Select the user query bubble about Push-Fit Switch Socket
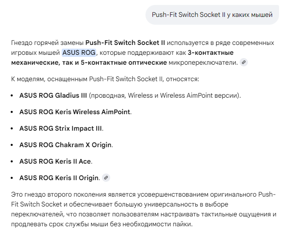 (x=212, y=15)
